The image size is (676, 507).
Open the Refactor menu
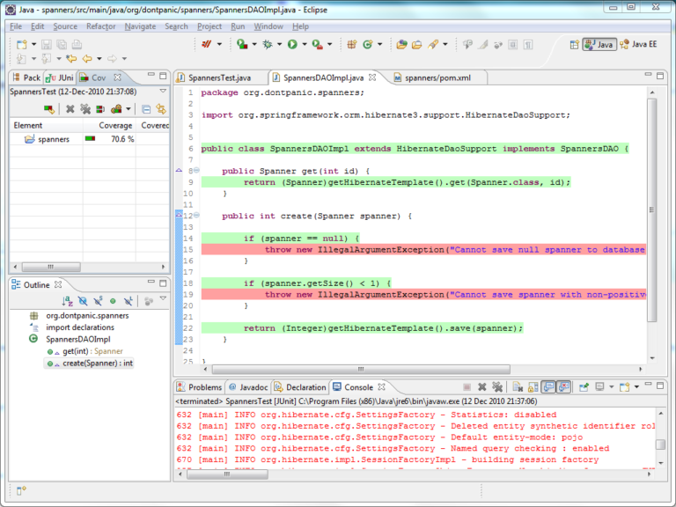pyautogui.click(x=101, y=26)
